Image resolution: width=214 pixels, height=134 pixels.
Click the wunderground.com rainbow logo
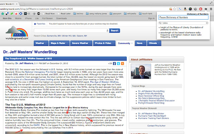click(x=17, y=33)
